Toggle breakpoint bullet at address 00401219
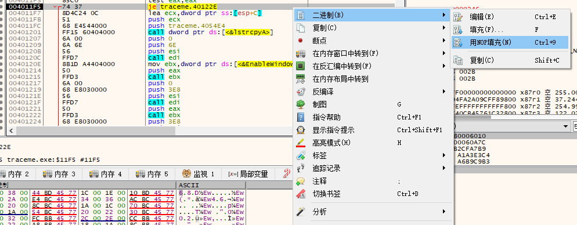Viewport: 577px width, 225px height. coord(3,89)
